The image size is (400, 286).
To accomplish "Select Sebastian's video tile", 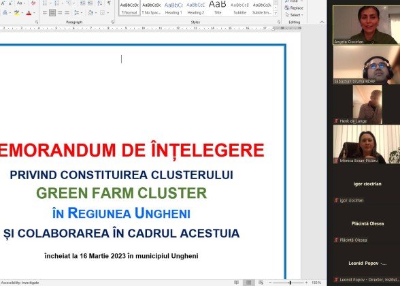I will point(366,65).
